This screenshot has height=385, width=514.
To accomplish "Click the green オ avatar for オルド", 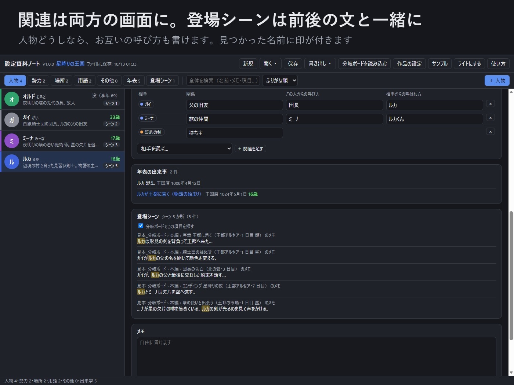I will [x=12, y=99].
